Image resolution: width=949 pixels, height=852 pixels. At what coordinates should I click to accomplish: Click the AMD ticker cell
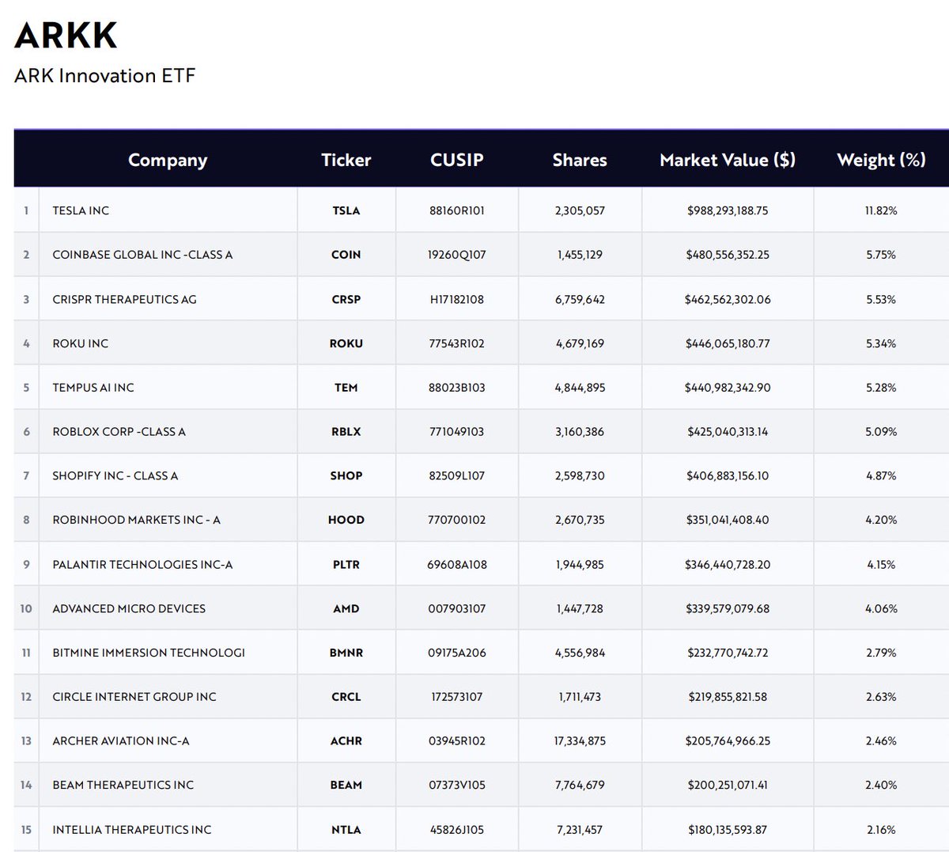pos(346,608)
